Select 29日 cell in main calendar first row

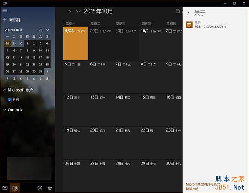coord(101,43)
